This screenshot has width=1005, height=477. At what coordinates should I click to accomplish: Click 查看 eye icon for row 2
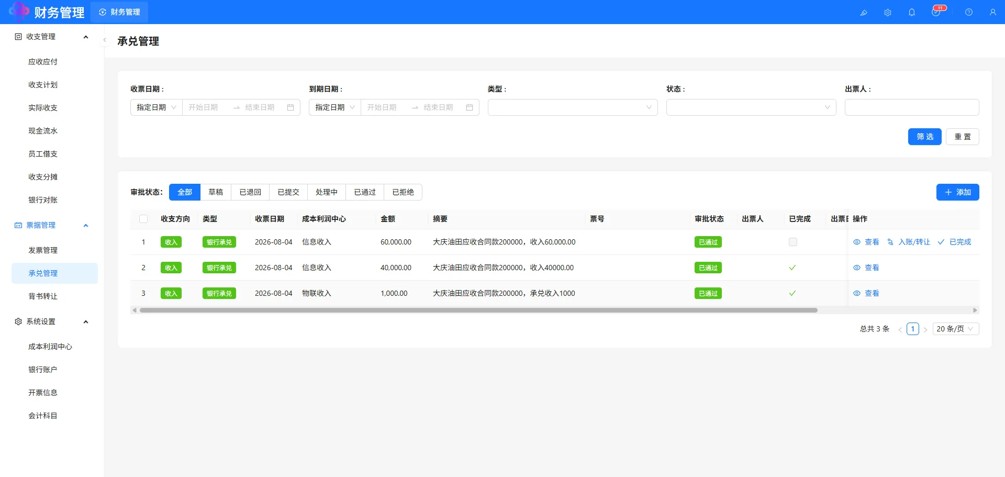[857, 268]
